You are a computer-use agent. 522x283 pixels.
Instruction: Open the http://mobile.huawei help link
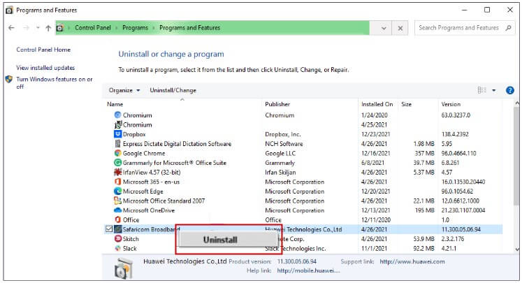click(308, 270)
